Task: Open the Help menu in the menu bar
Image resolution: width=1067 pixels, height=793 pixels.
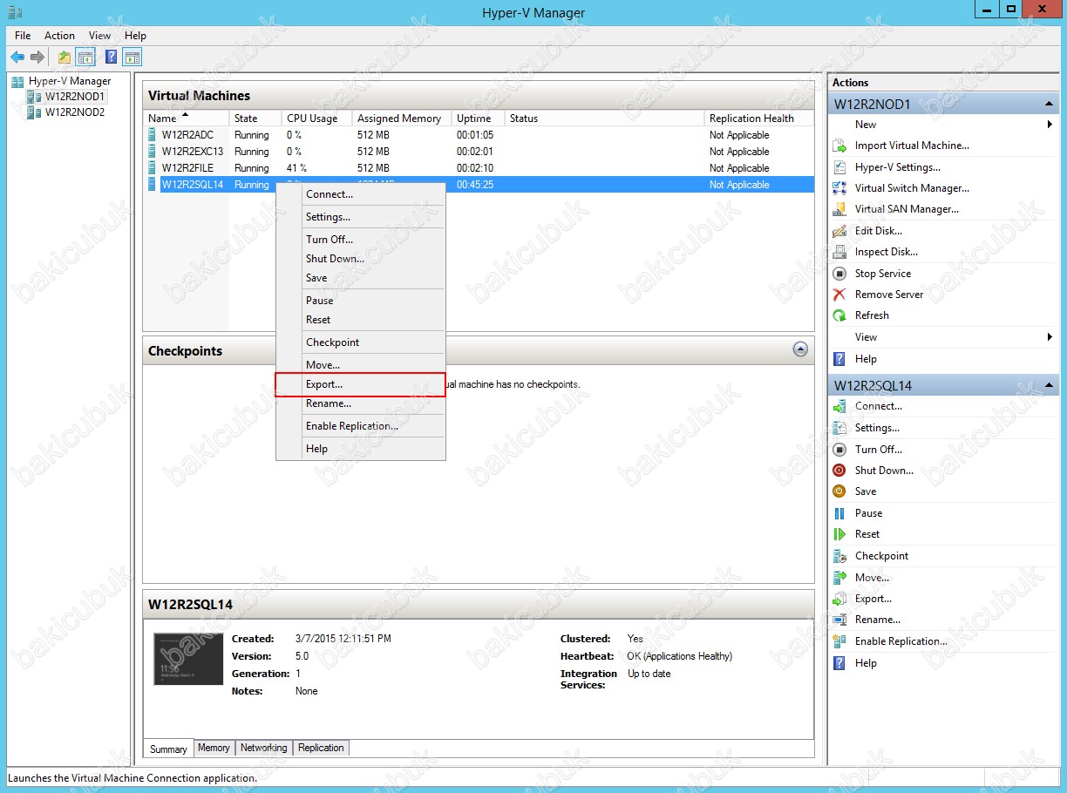Action: [135, 36]
